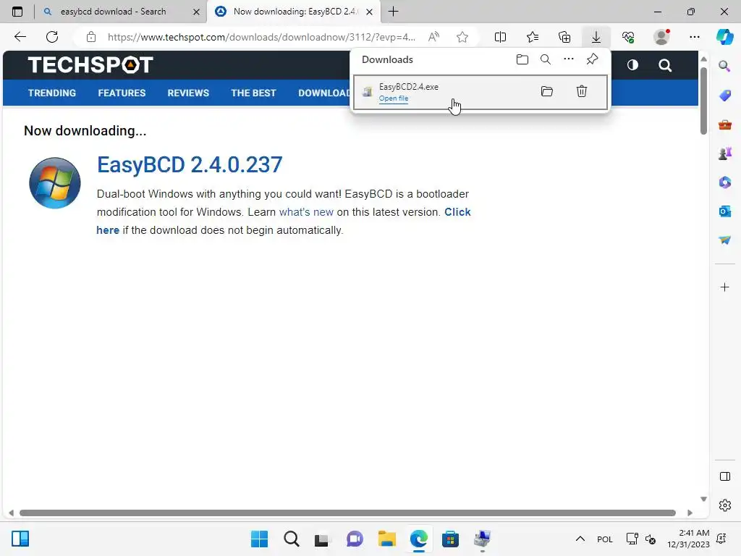Open TechSpot site search
The image size is (741, 556).
coord(665,65)
